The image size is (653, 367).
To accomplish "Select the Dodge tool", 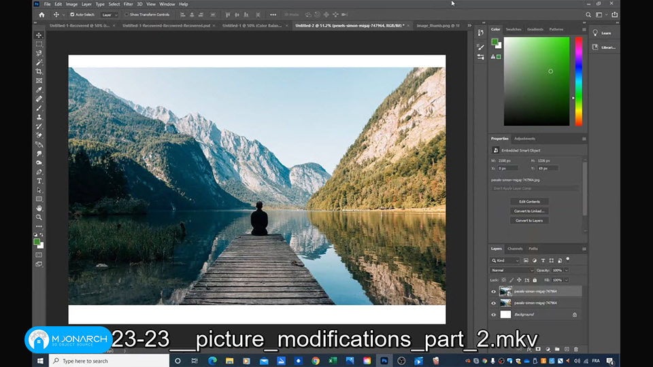I will pos(39,163).
